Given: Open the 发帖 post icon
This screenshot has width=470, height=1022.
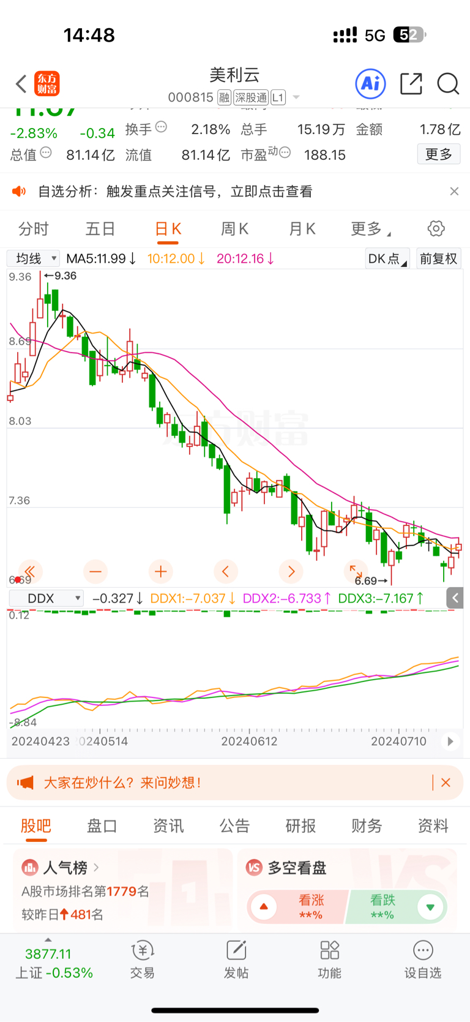Looking at the screenshot, I should (x=236, y=950).
